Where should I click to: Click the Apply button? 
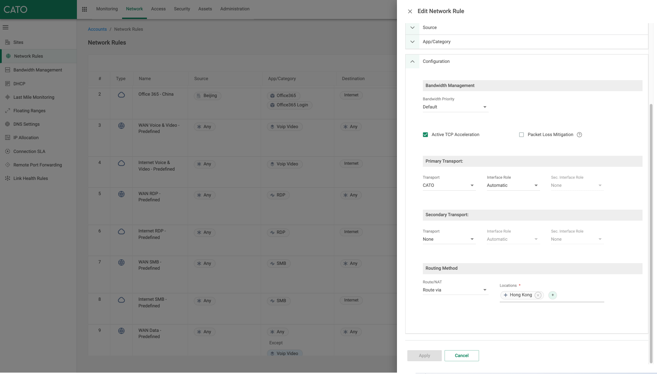coord(424,355)
